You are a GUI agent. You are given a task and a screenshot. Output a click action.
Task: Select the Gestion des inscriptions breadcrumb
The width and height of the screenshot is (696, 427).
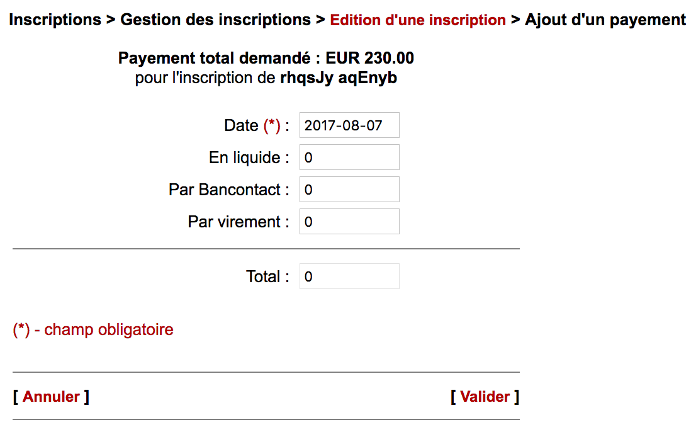click(x=215, y=20)
